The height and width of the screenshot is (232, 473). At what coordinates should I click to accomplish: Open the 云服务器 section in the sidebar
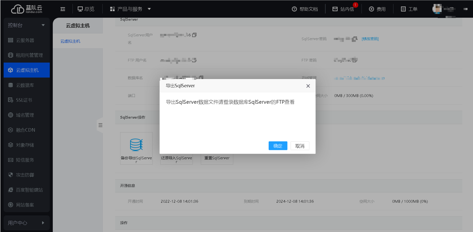coord(24,40)
